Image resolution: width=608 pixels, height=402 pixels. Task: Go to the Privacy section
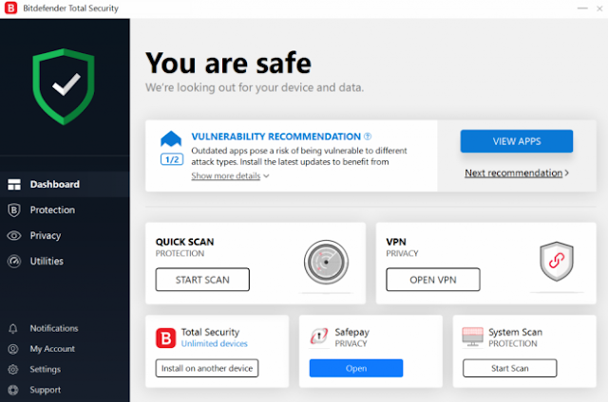coord(65,236)
